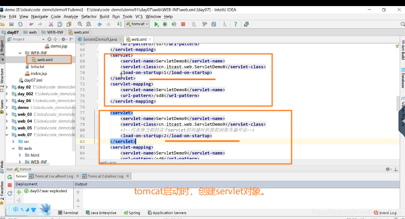The width and height of the screenshot is (405, 219).
Task: Expand the src folder
Action: click(x=13, y=142)
